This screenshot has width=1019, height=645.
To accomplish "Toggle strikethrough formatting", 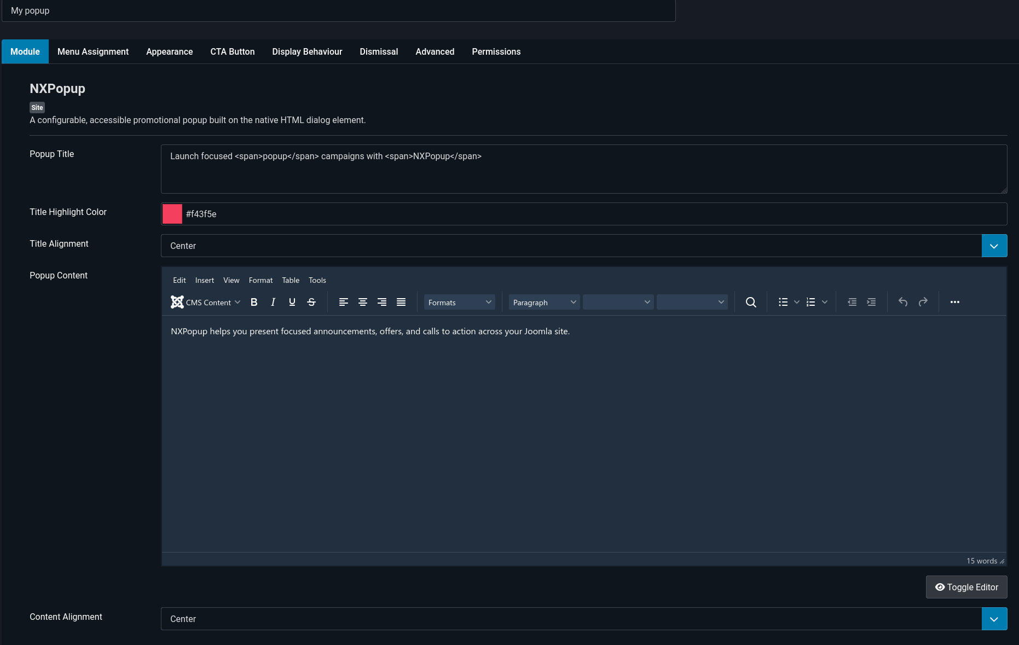I will [x=311, y=302].
